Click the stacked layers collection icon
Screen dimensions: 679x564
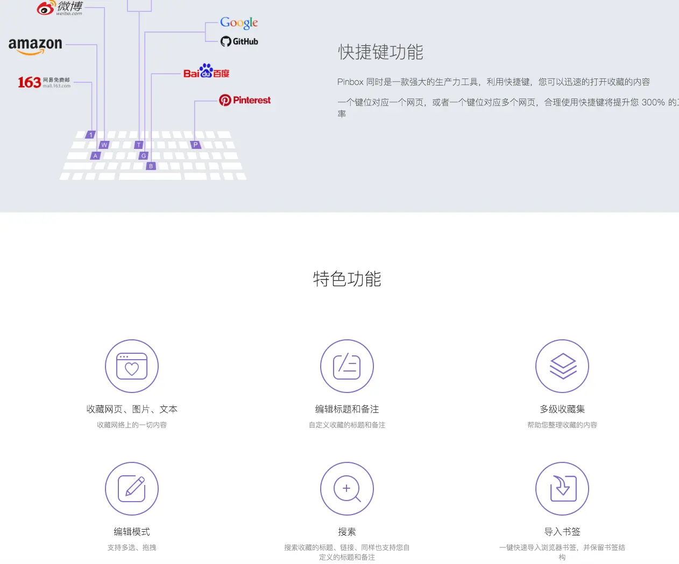pos(562,366)
